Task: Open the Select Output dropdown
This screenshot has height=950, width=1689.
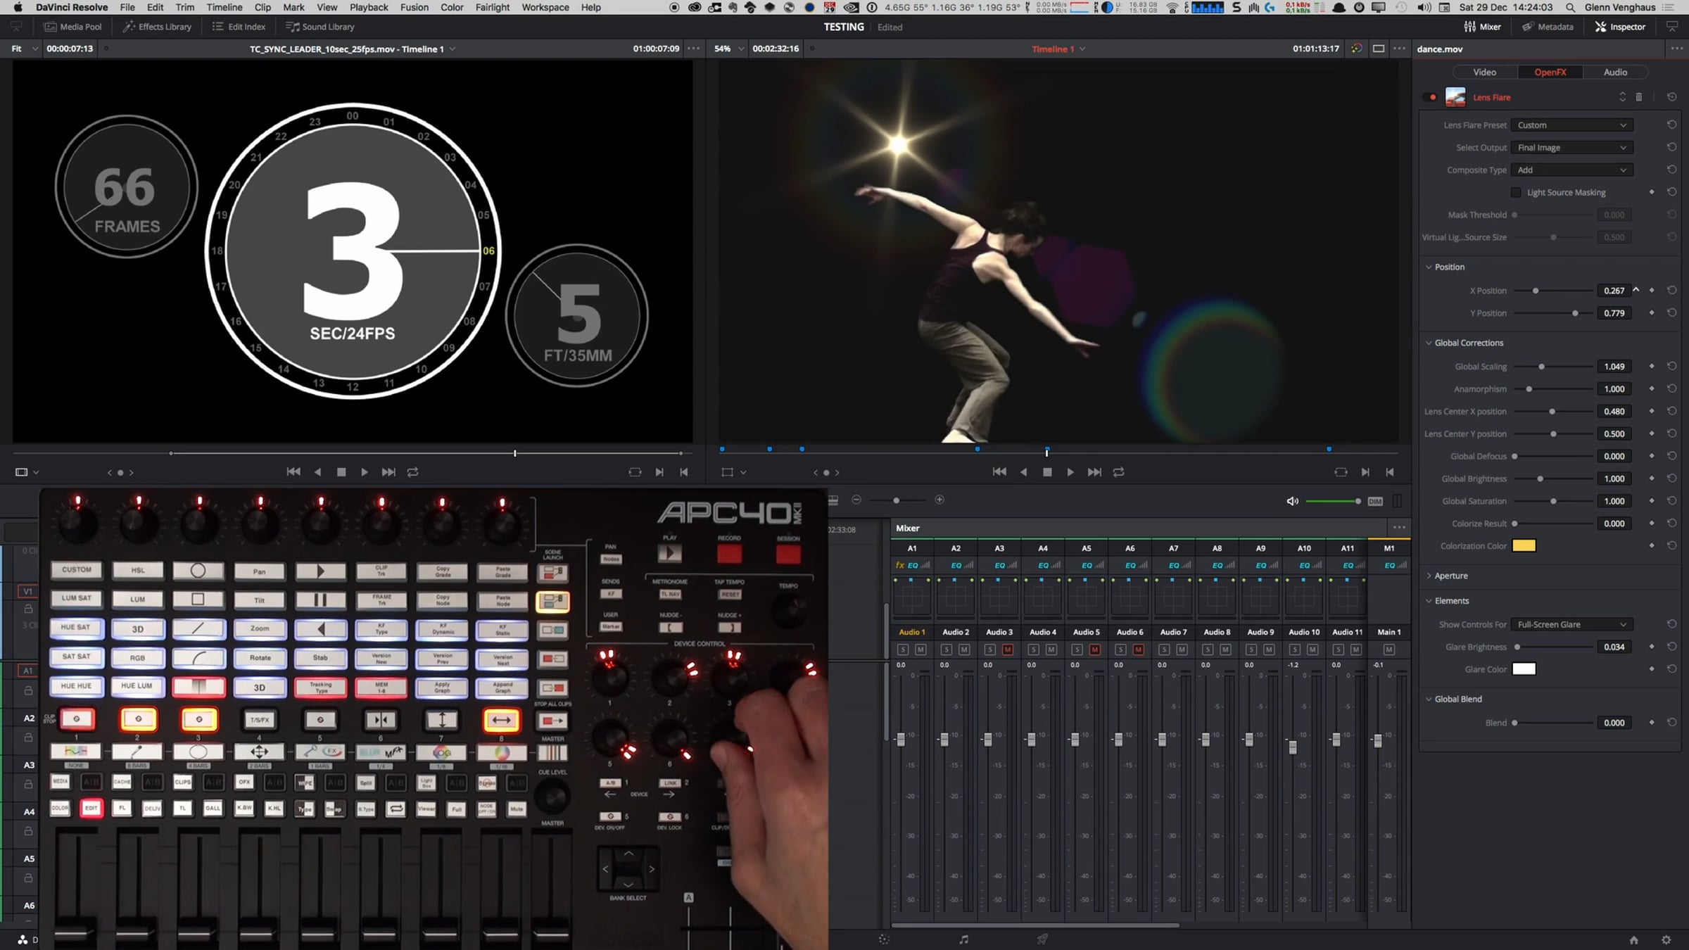Action: 1571,147
